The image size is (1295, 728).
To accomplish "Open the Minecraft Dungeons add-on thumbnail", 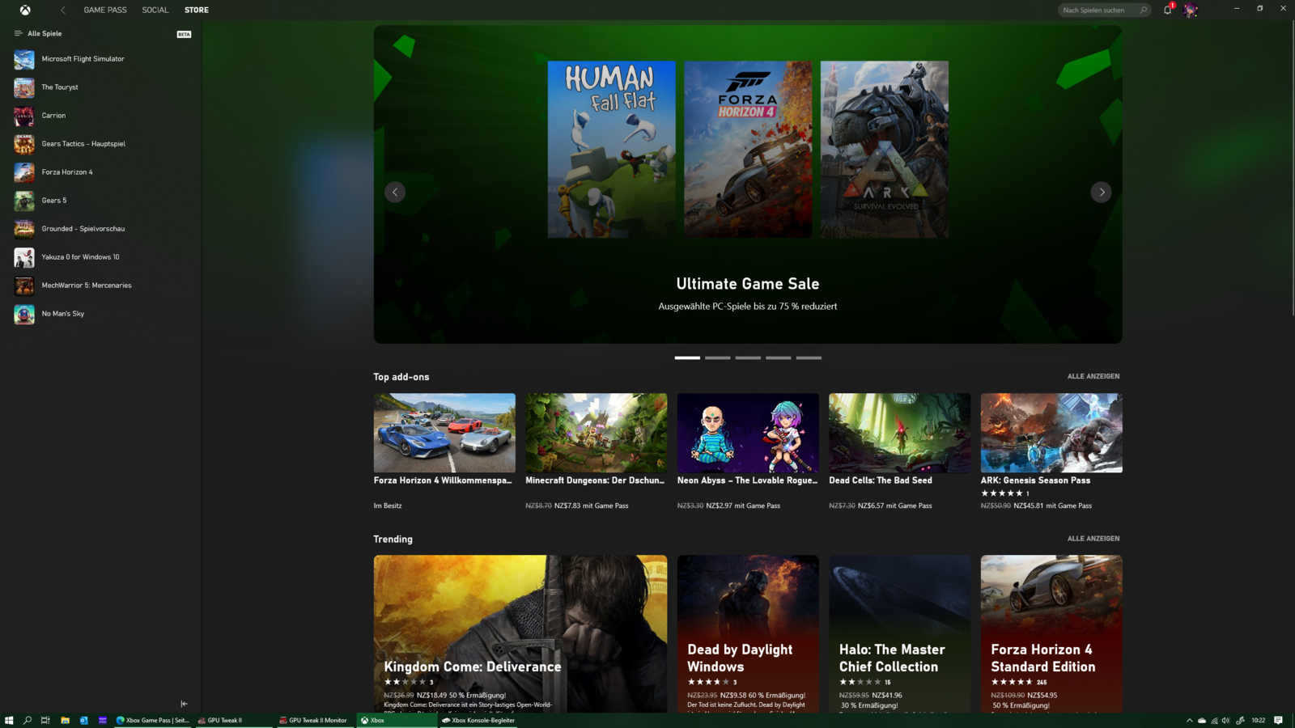I will 597,433.
